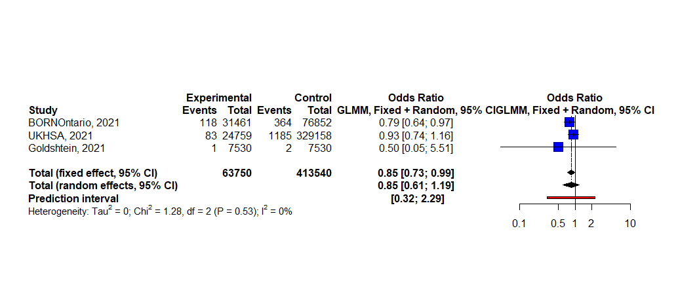This screenshot has height=307, width=678.
Task: Select the UKHSA, 2021 study label
Action: [x=60, y=135]
